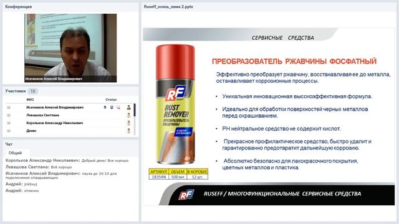399x224 pixels.
Task: Click the red screen-share icon for Исаченков
Action: (x=118, y=108)
